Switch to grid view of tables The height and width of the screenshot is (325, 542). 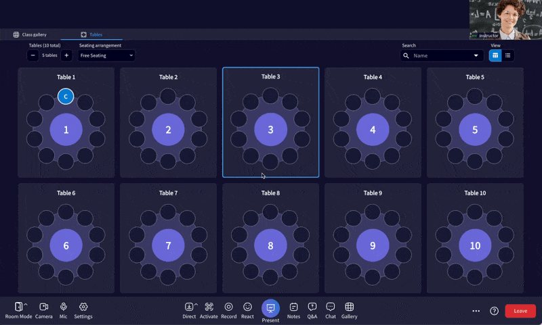coord(495,55)
